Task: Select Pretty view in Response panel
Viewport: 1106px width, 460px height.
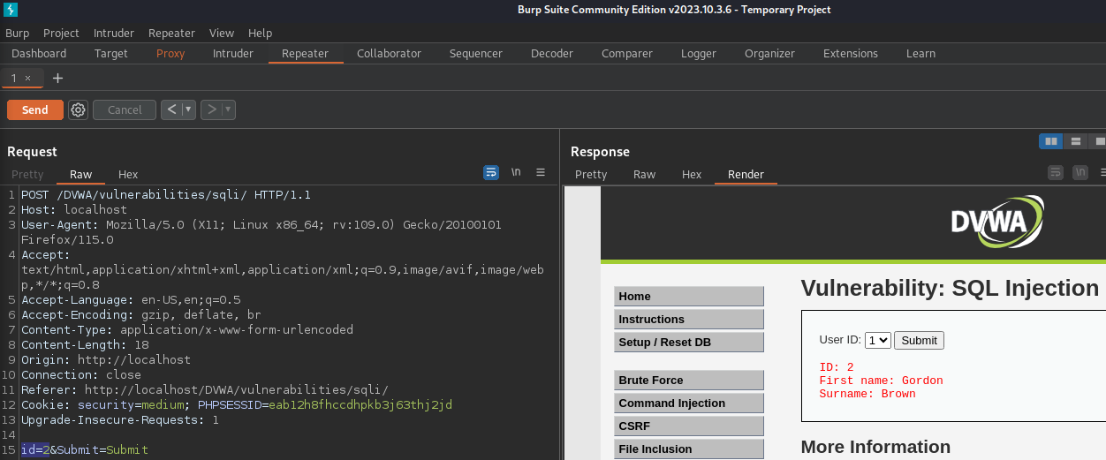Action: pos(591,174)
